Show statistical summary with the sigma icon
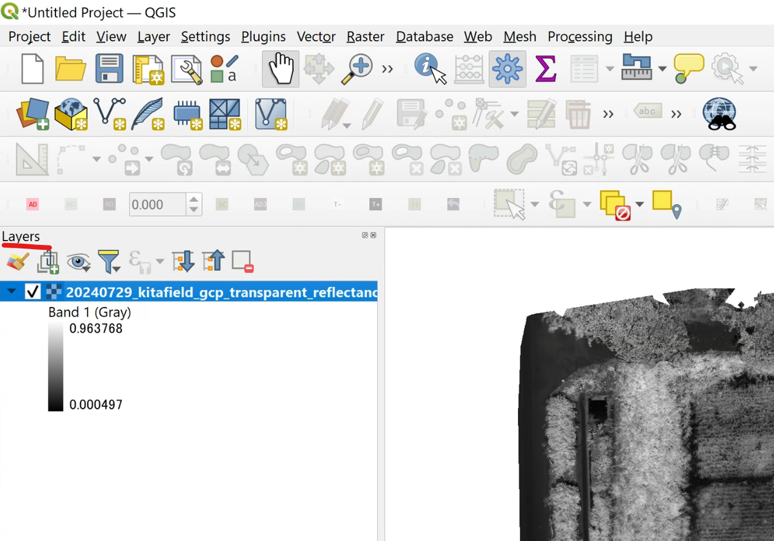 click(546, 68)
